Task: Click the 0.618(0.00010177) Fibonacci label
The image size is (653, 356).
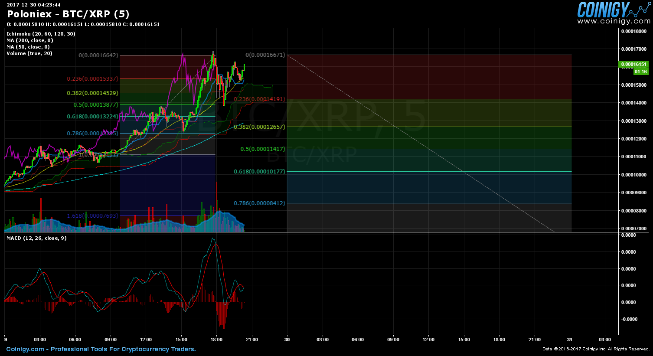Action: tap(259, 172)
